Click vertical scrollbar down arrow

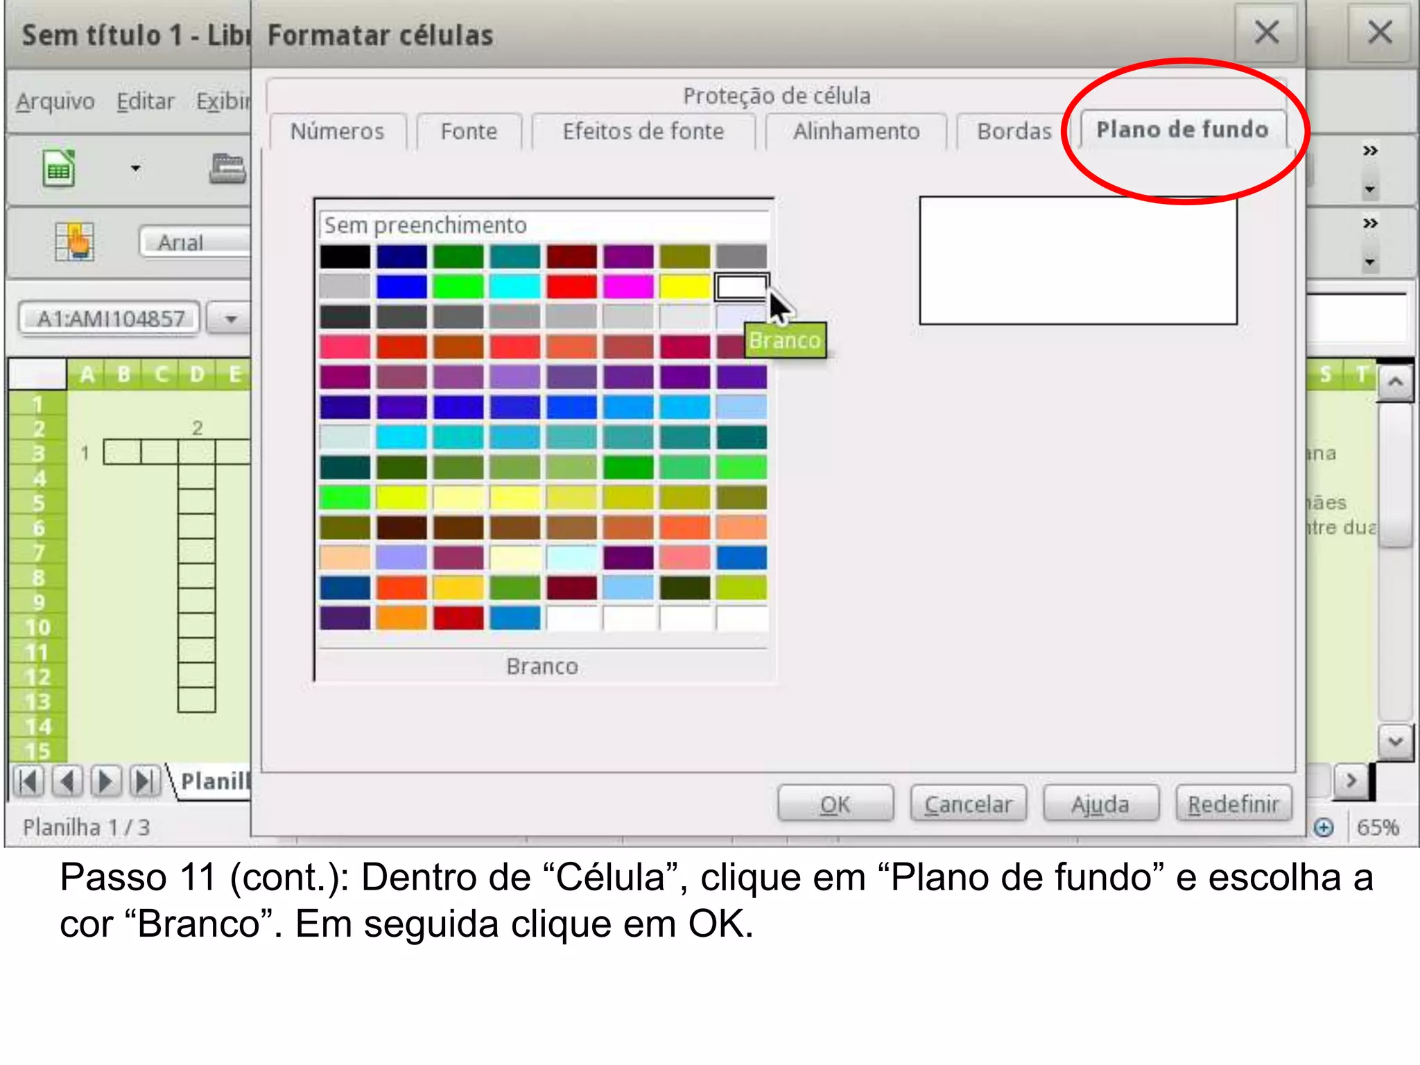pyautogui.click(x=1395, y=741)
